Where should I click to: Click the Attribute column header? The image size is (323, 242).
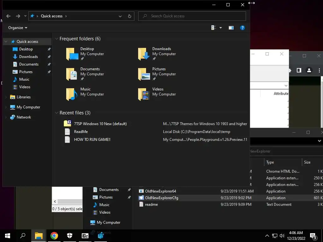coord(281,93)
